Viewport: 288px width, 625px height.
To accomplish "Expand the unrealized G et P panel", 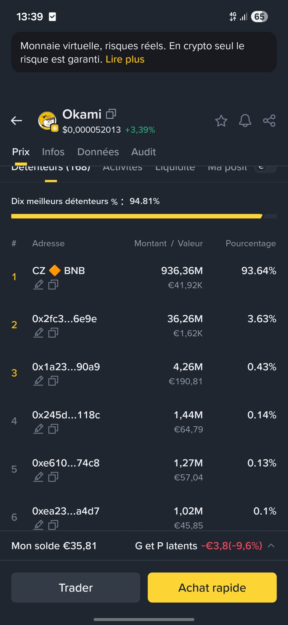I will (271, 546).
